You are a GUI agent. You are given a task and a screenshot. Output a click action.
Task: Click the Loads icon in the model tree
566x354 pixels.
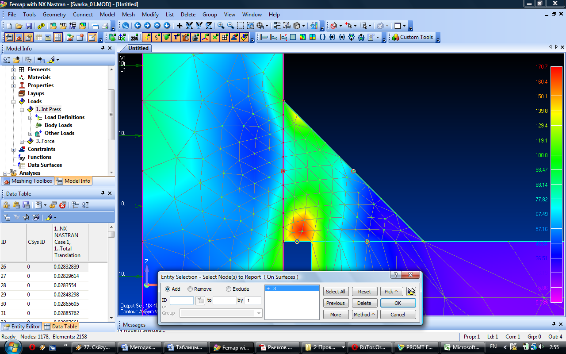click(x=22, y=101)
